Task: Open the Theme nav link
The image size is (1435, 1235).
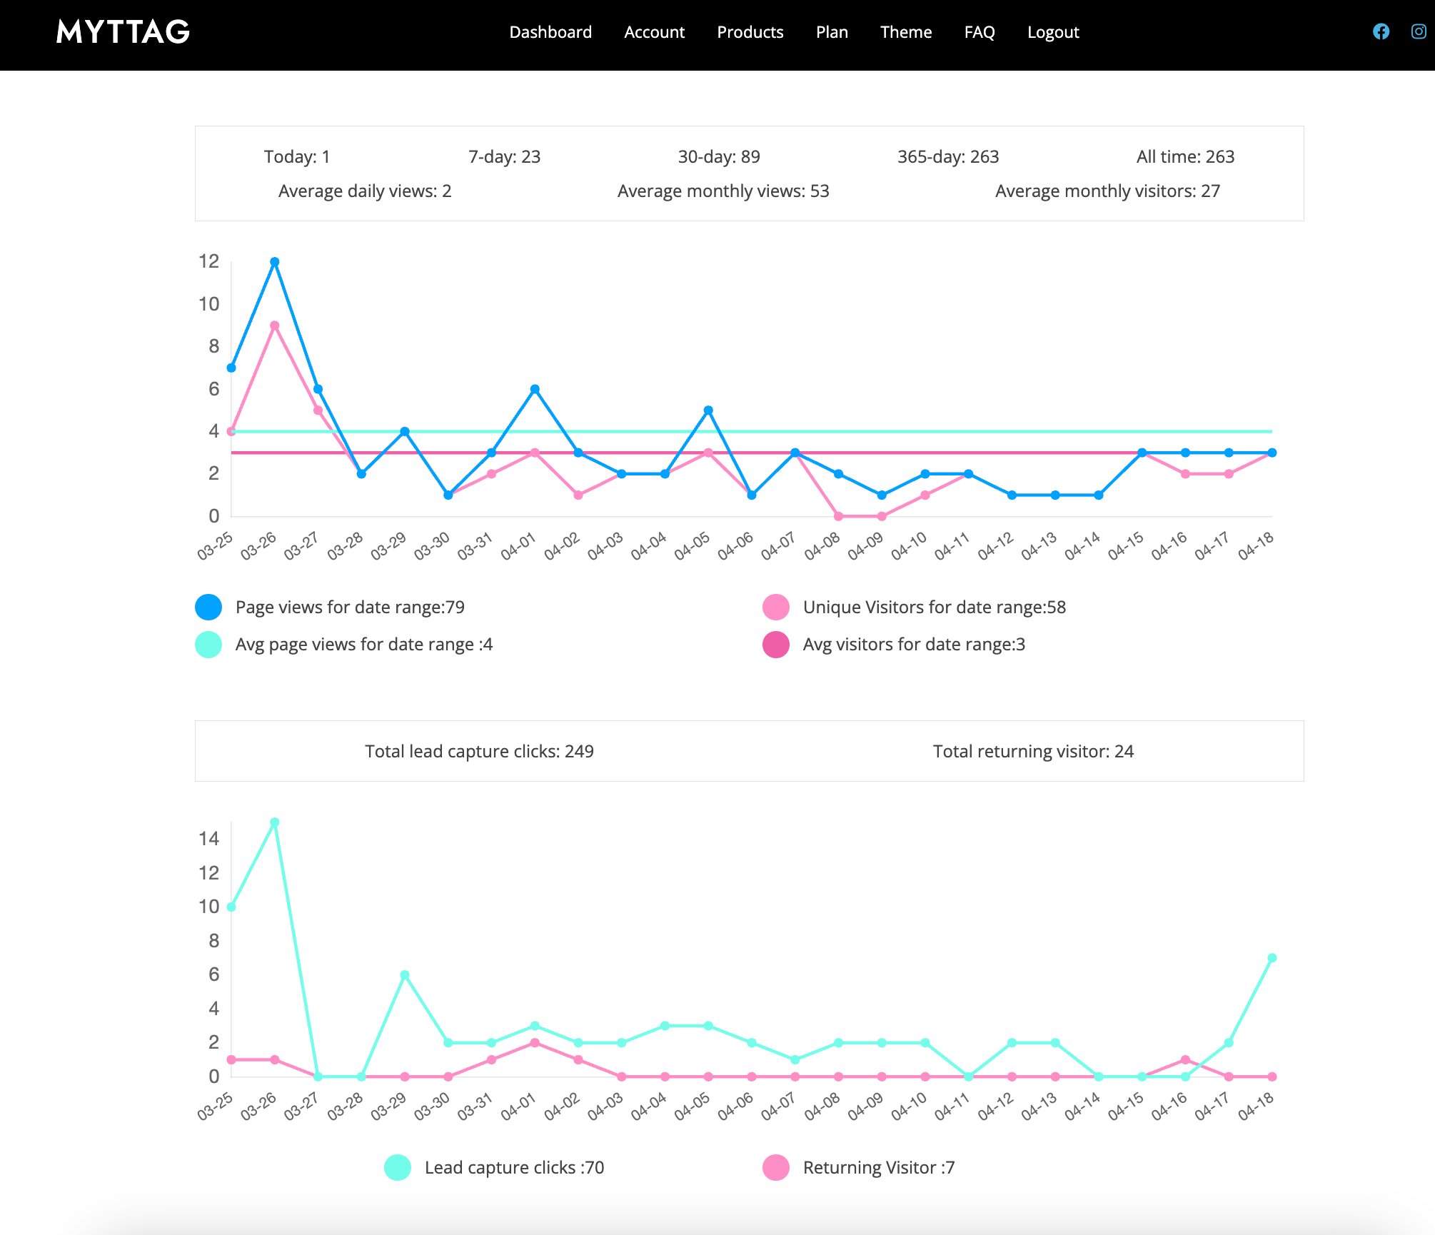Action: [x=905, y=32]
